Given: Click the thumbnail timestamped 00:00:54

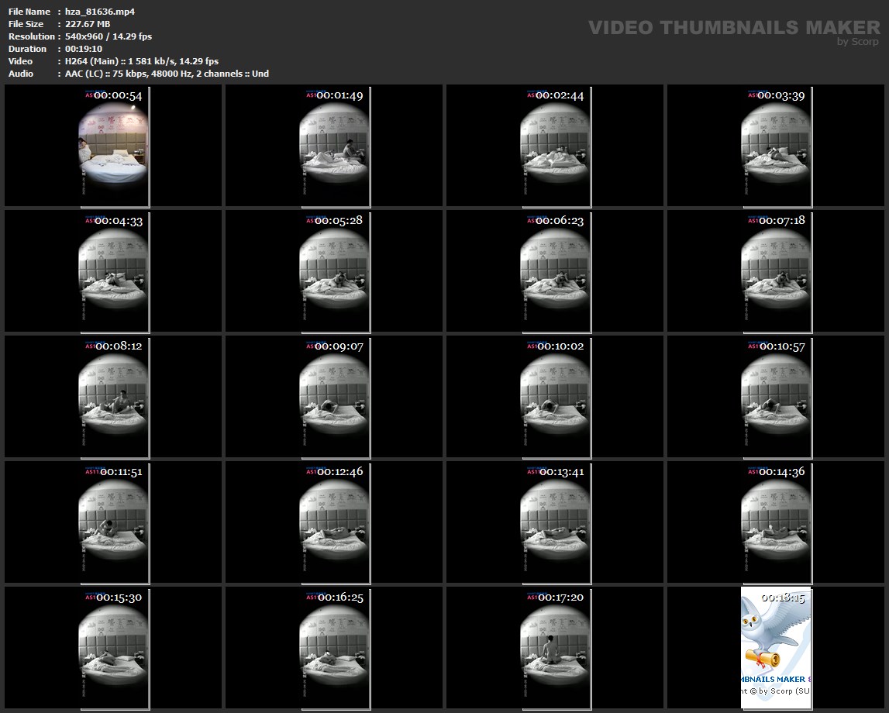Looking at the screenshot, I should coord(113,146).
